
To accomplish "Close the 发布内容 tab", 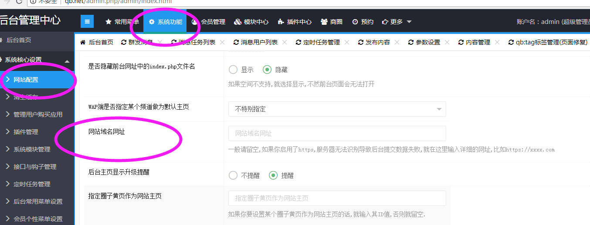I will tap(397, 42).
